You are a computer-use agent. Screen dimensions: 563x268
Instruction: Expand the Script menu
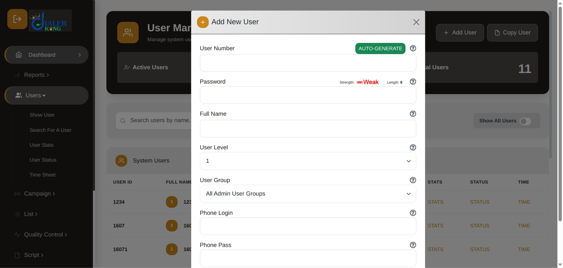[34, 255]
